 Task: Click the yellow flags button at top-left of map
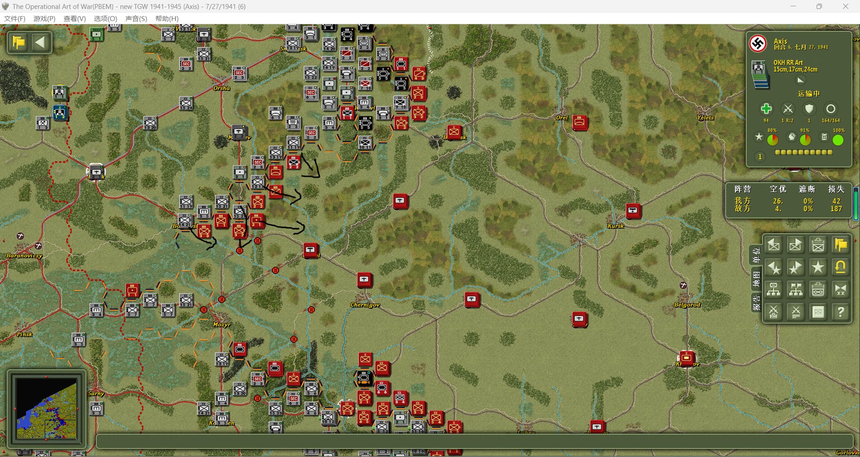click(19, 43)
